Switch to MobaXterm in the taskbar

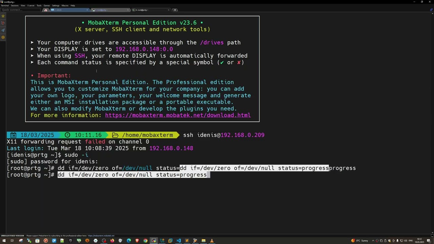pos(154,241)
